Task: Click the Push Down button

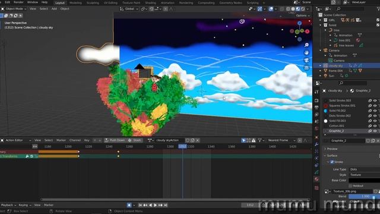Action: (x=115, y=140)
